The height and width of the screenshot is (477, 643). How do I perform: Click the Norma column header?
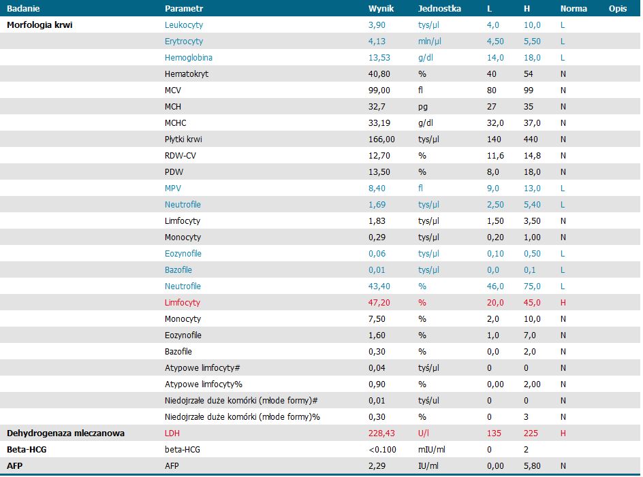(x=574, y=9)
